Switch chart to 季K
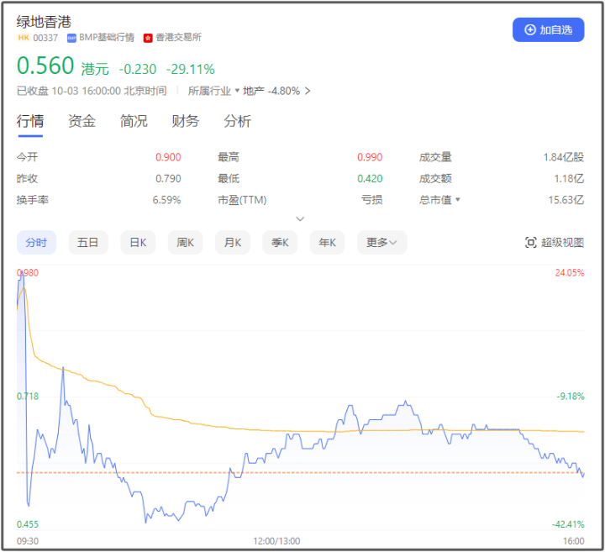The height and width of the screenshot is (552, 605). (280, 242)
